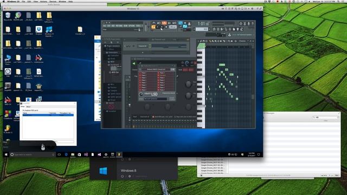Open the Dashboard item in browser tree
The height and width of the screenshot is (195, 347).
pos(113,65)
